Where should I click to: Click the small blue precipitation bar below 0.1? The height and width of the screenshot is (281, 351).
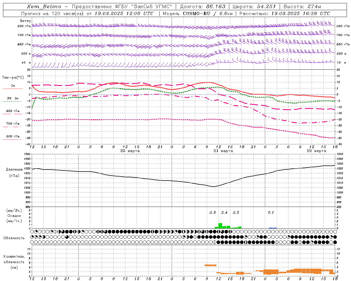pyautogui.click(x=273, y=228)
